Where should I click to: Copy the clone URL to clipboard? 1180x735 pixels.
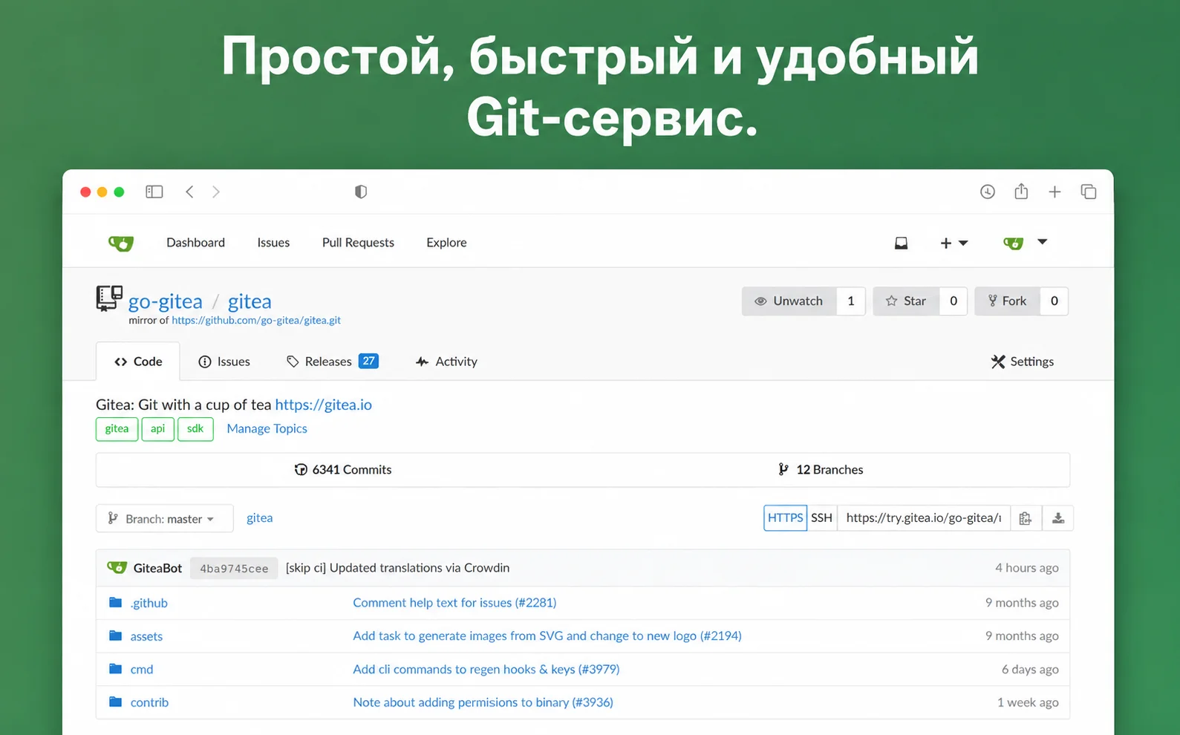click(1026, 518)
